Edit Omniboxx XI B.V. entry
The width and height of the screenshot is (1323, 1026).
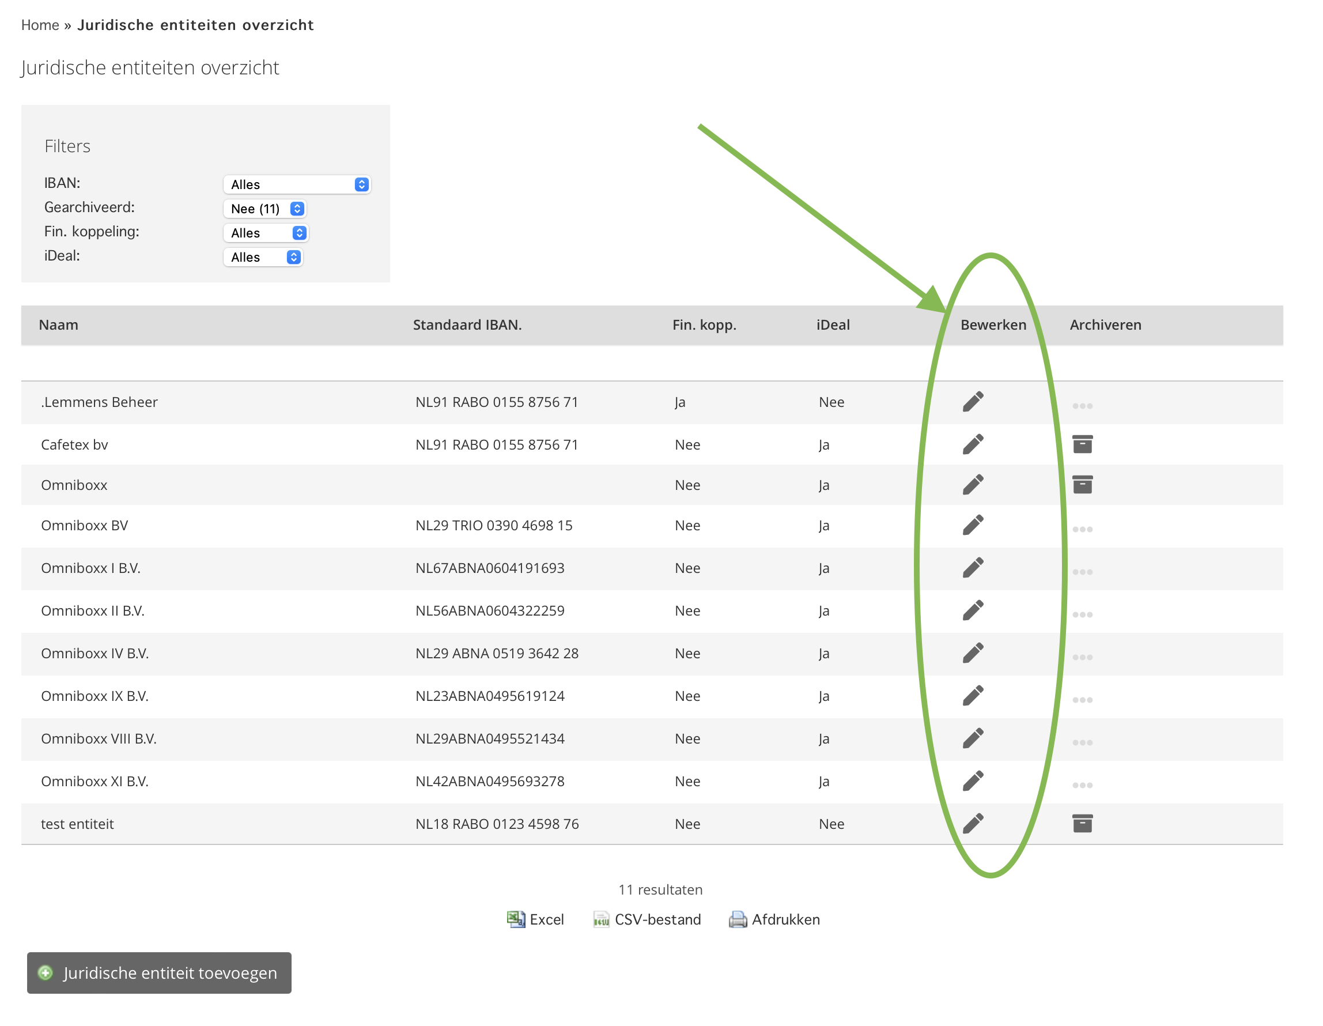[x=973, y=781]
